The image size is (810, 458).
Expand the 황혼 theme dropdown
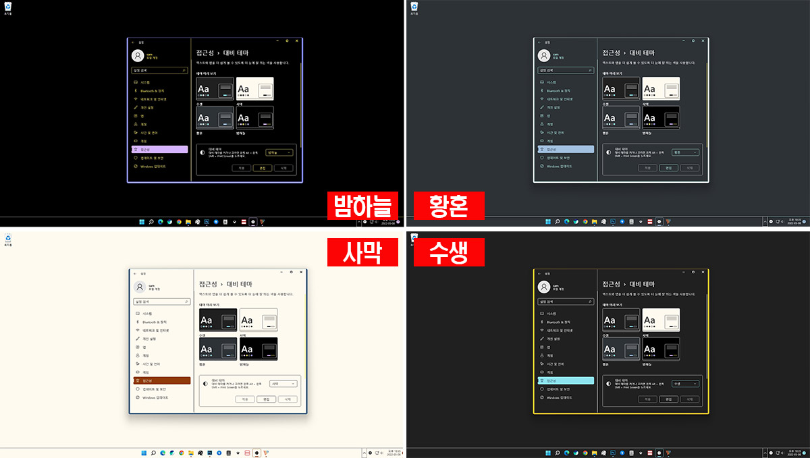[x=685, y=152]
